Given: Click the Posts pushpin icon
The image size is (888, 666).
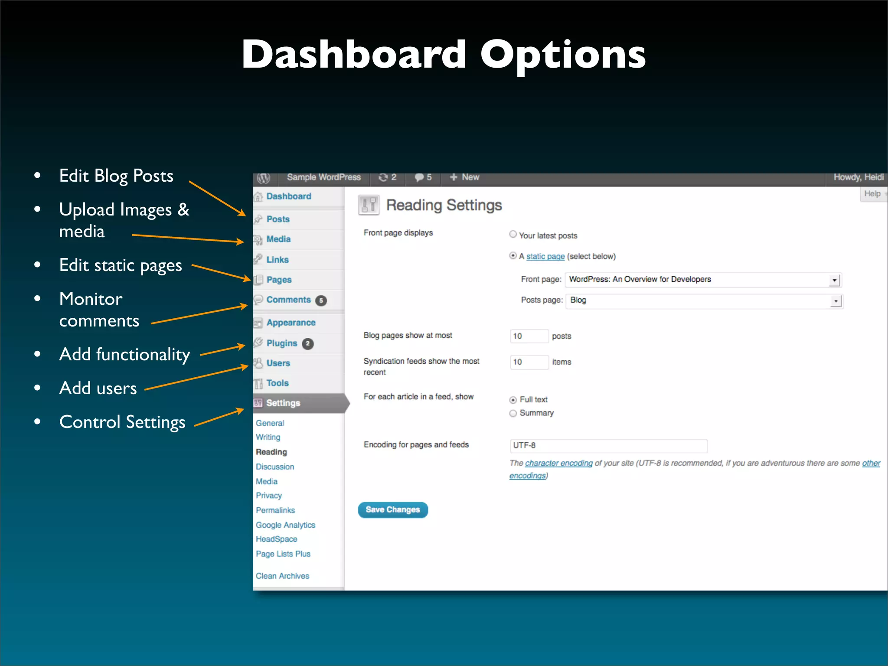Looking at the screenshot, I should click(258, 219).
